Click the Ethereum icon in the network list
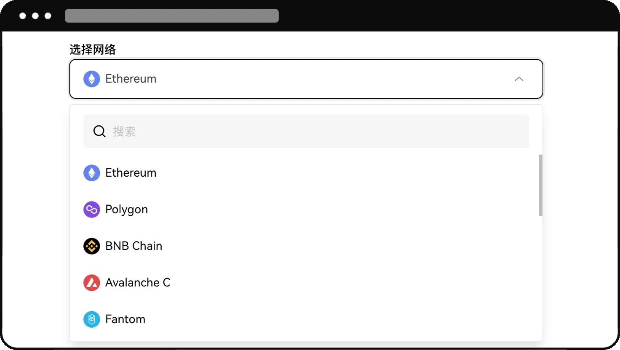The height and width of the screenshot is (350, 620). click(91, 173)
